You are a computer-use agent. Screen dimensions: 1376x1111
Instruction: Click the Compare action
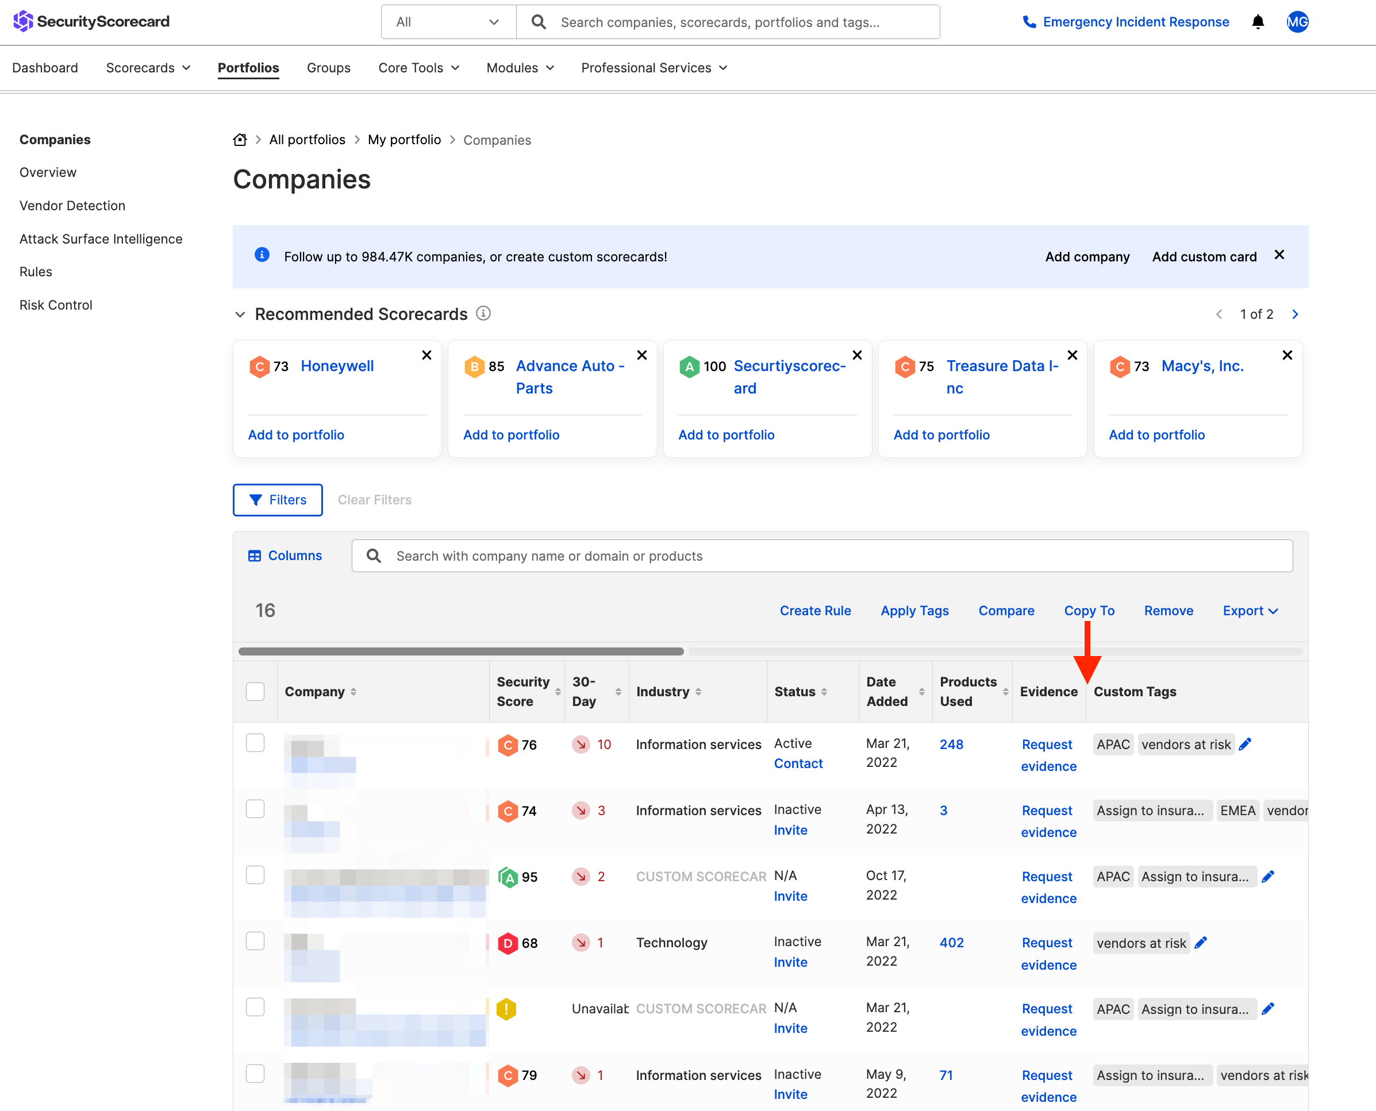pyautogui.click(x=1006, y=611)
